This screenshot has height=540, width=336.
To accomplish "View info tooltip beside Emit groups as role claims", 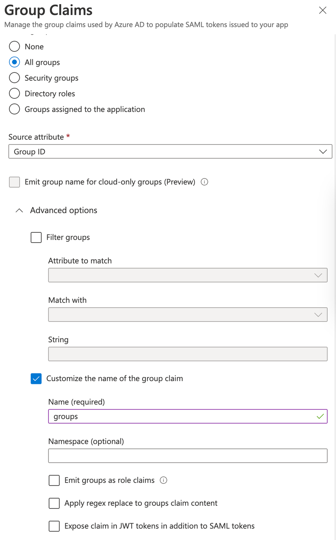I will [x=163, y=481].
